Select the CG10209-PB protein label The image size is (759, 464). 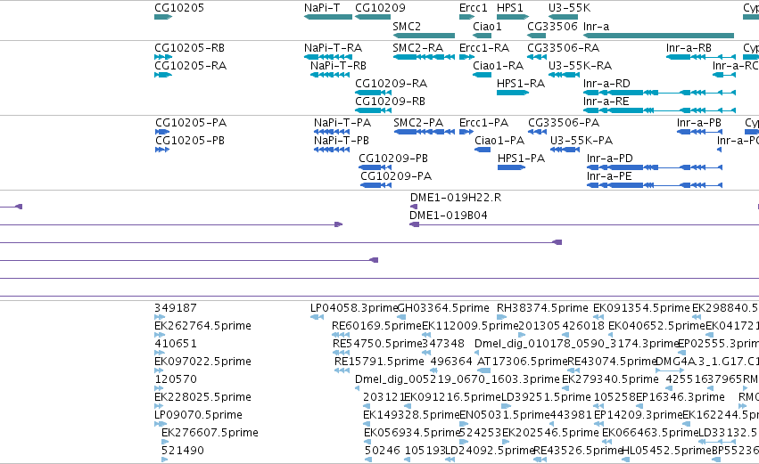393,159
